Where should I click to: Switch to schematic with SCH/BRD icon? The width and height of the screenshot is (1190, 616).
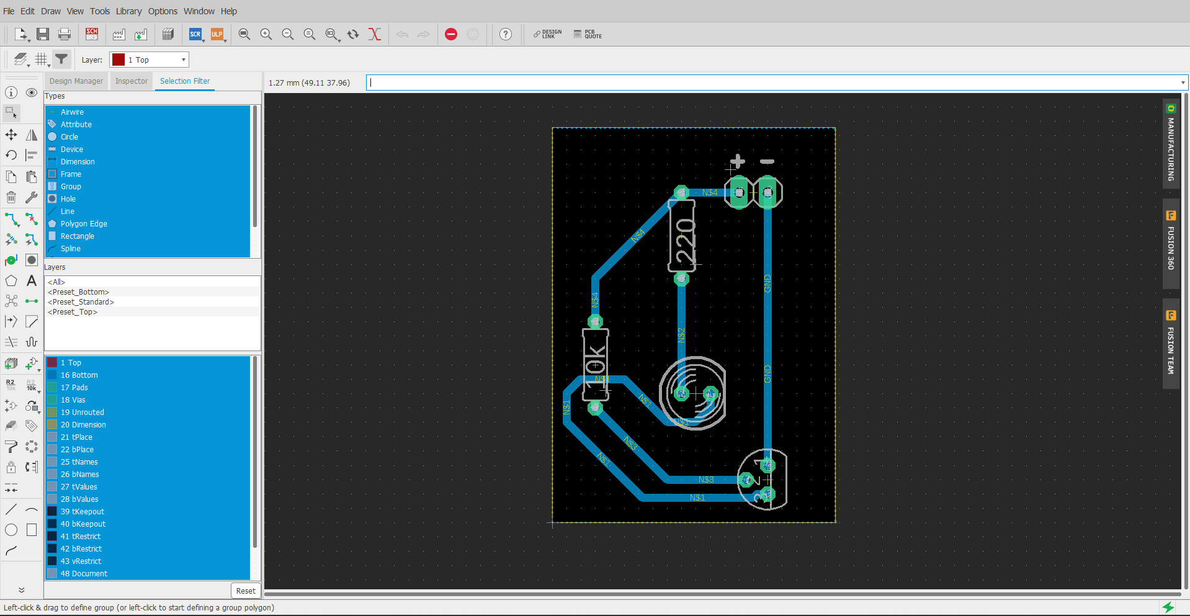92,34
